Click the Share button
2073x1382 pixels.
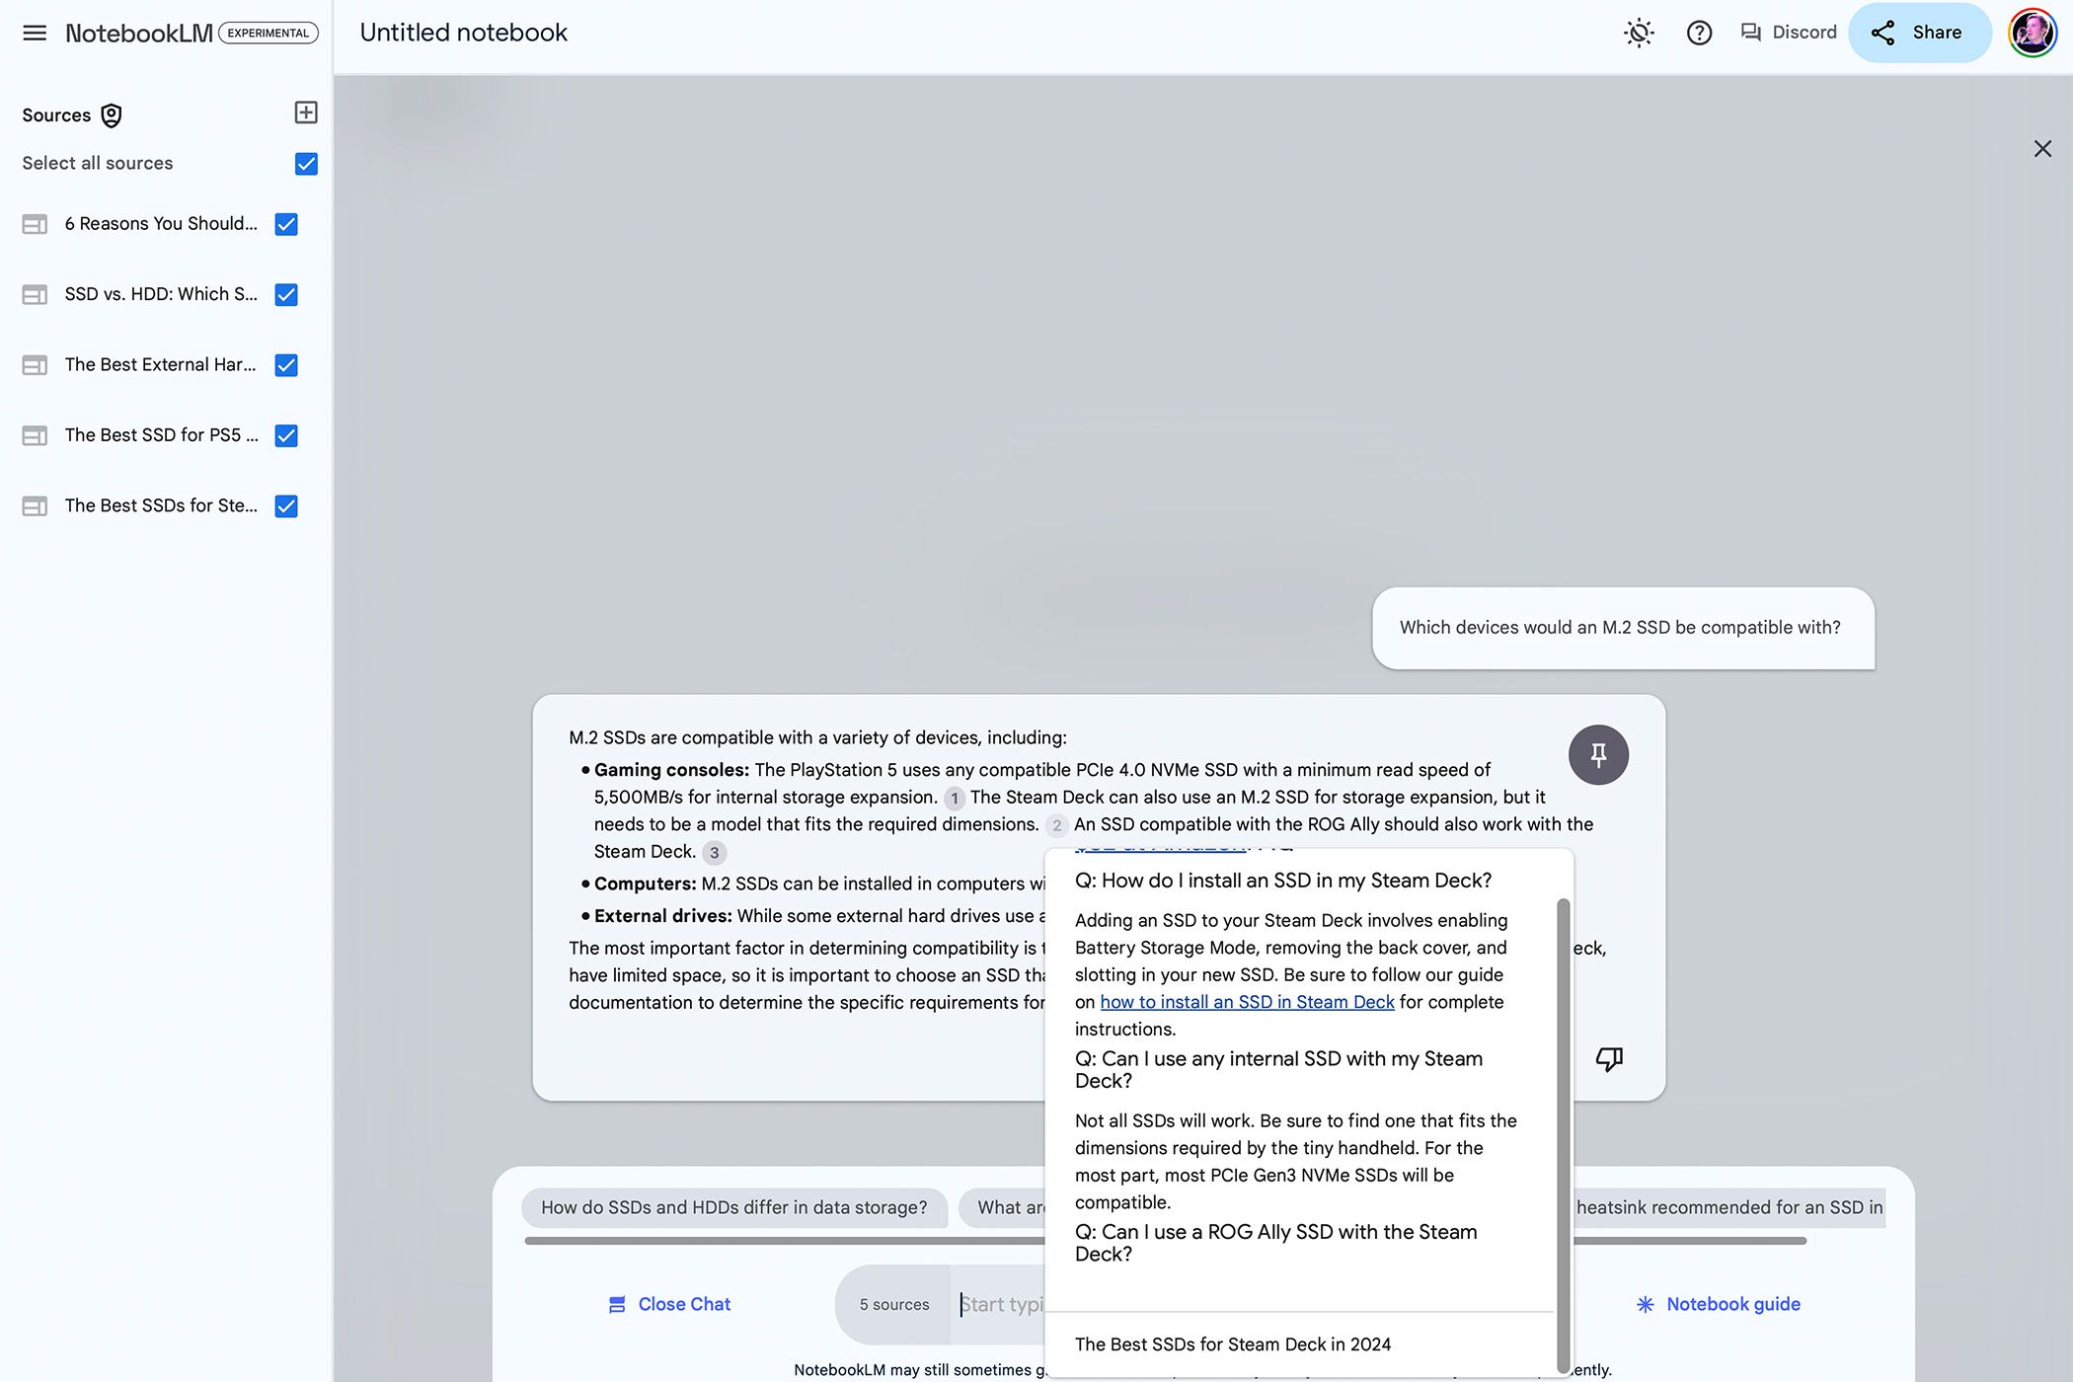pyautogui.click(x=1919, y=33)
